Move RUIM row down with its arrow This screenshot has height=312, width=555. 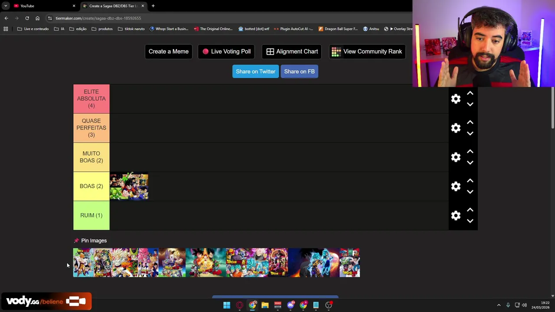click(x=470, y=221)
